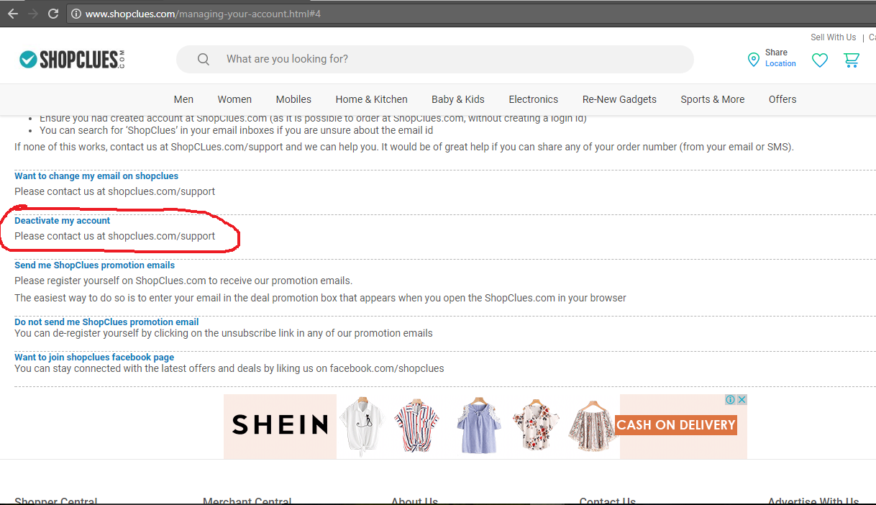Click the text mentioning facebook.com/shopclues
The width and height of the screenshot is (876, 505).
click(229, 368)
